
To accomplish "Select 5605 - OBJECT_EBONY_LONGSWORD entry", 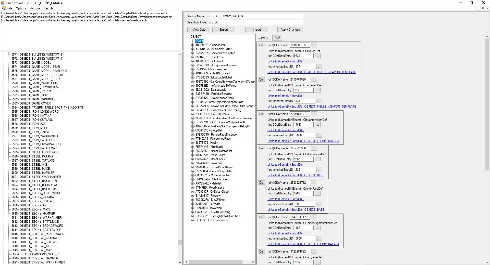I will 36,193.
